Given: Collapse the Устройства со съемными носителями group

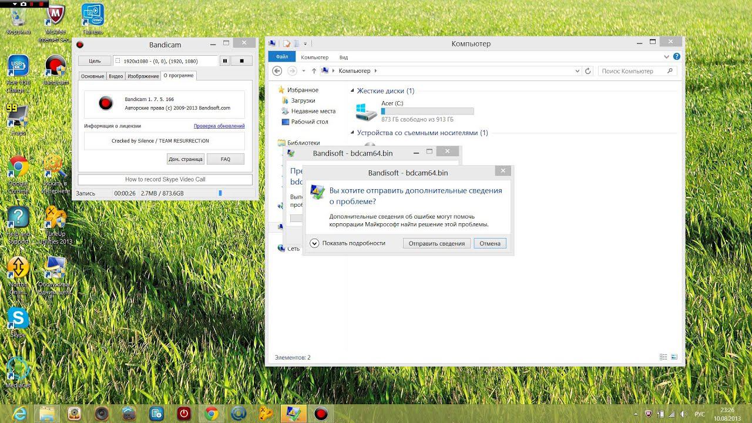Looking at the screenshot, I should tap(352, 133).
